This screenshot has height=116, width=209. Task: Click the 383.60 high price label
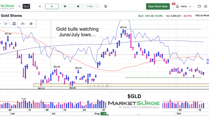click(x=57, y=67)
